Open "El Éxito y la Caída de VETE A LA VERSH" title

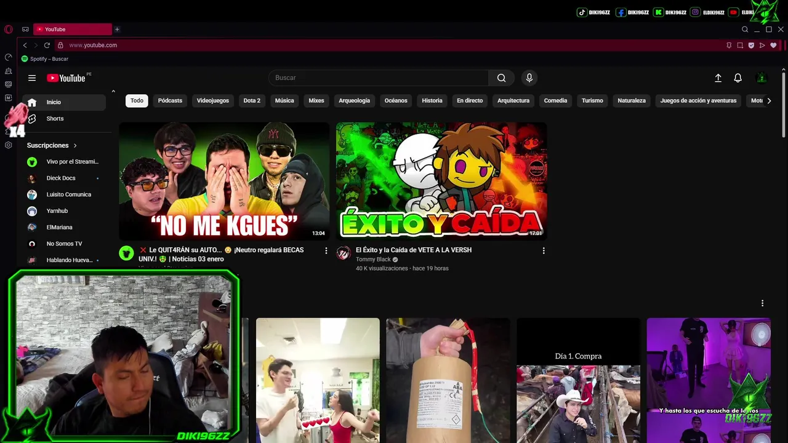pyautogui.click(x=414, y=250)
